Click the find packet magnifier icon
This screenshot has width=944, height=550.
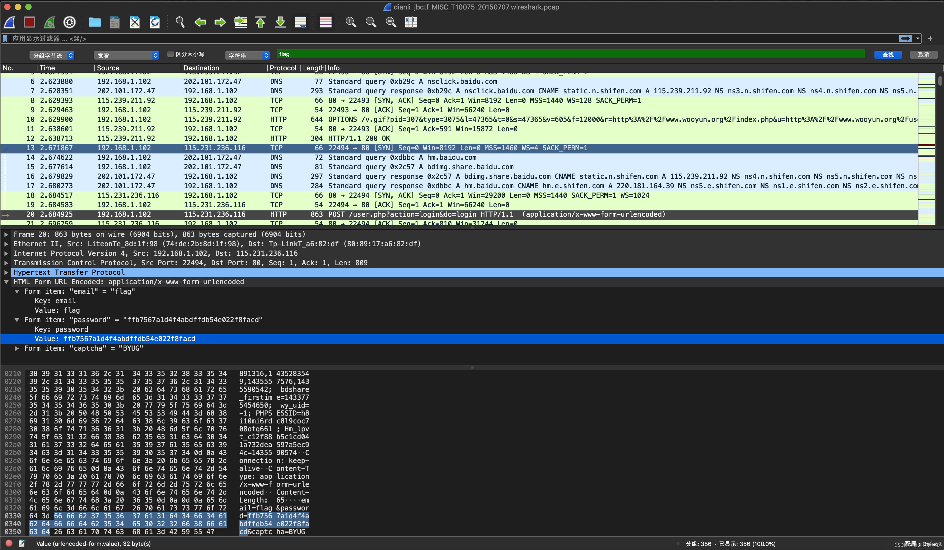(x=180, y=22)
